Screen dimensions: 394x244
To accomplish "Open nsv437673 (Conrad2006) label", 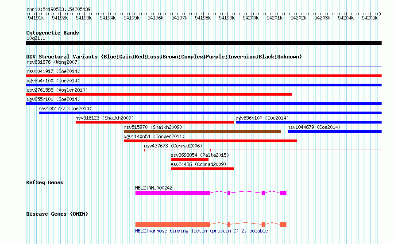I will (x=173, y=146).
